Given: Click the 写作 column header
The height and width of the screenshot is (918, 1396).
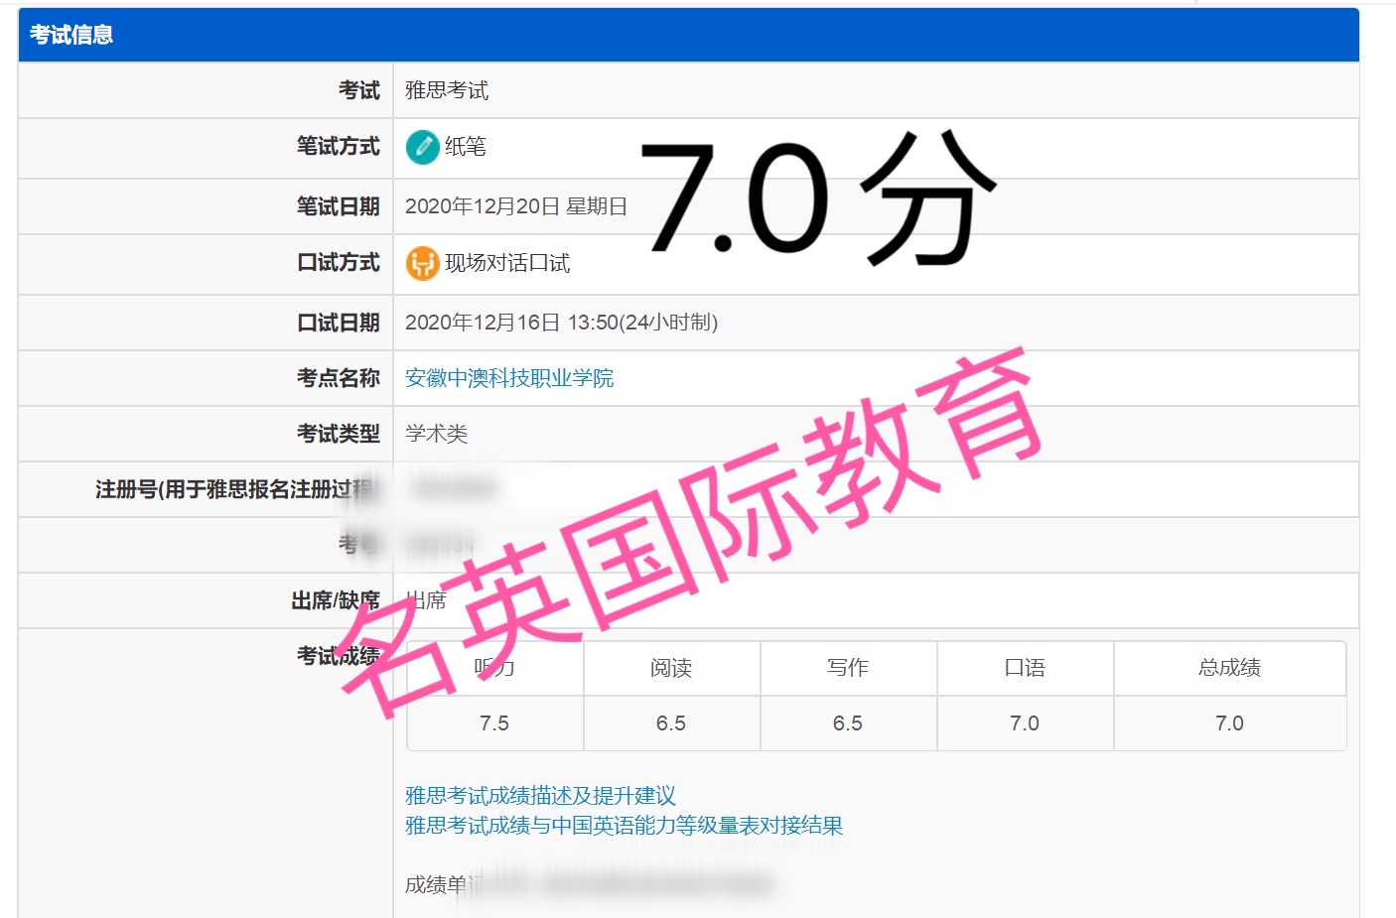Looking at the screenshot, I should click(x=848, y=668).
